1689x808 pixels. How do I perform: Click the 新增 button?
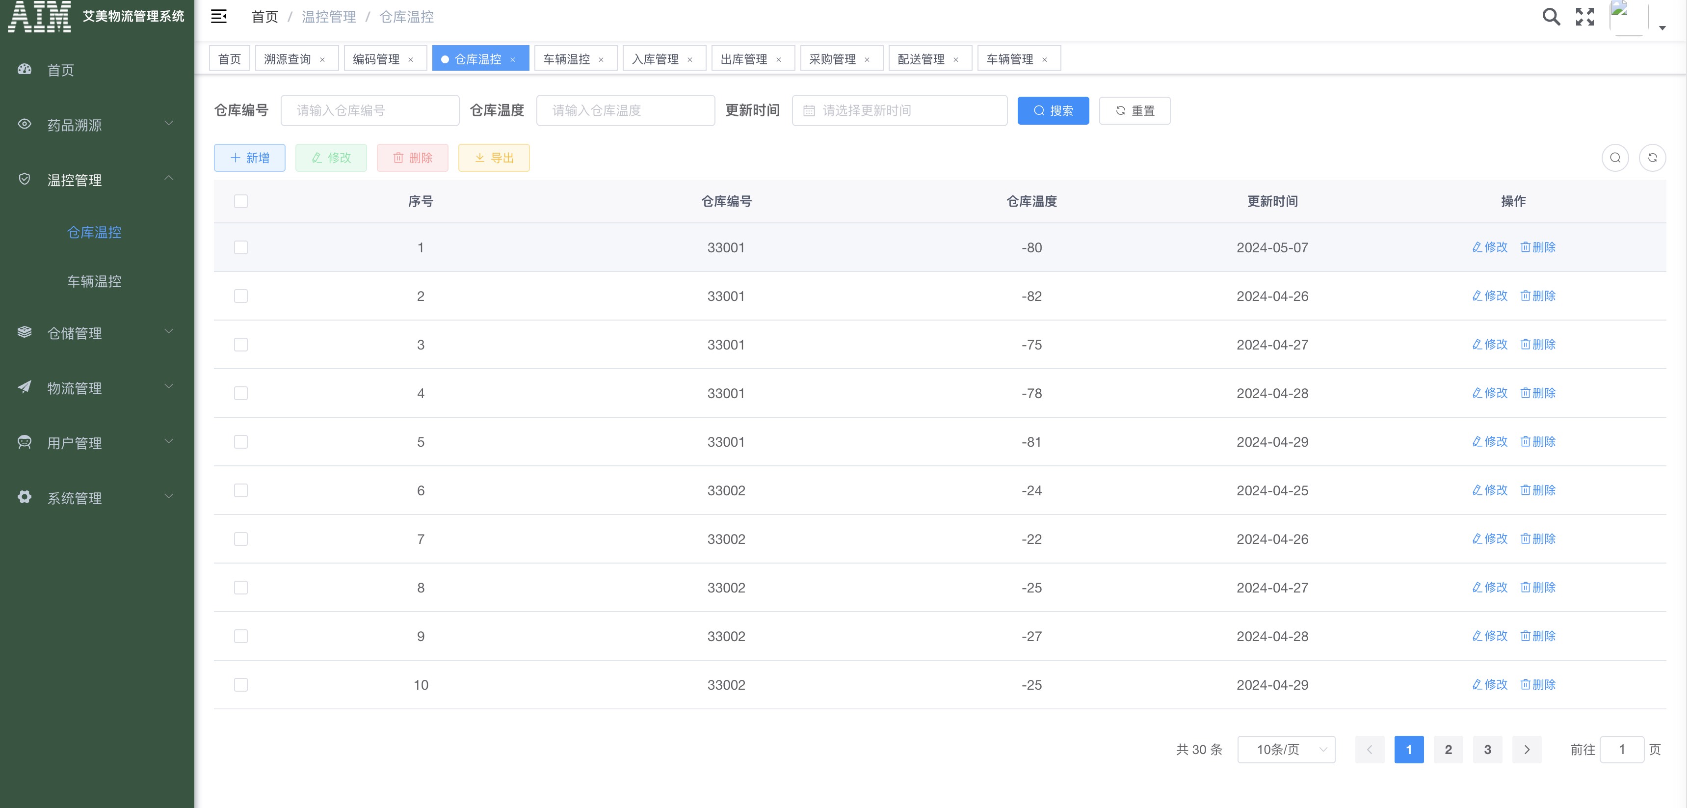[x=249, y=158]
